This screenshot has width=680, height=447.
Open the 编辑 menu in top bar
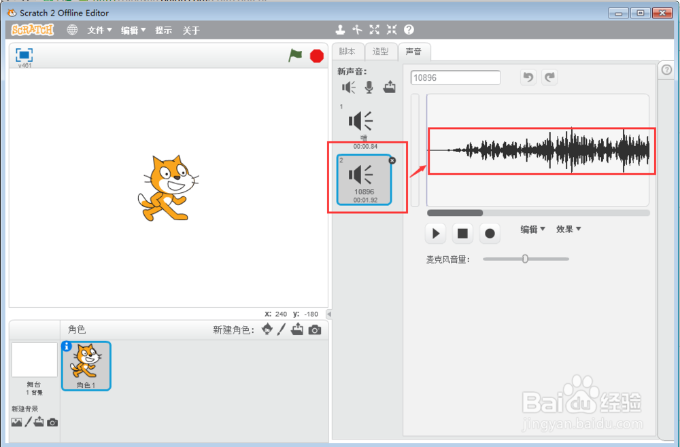pyautogui.click(x=133, y=30)
